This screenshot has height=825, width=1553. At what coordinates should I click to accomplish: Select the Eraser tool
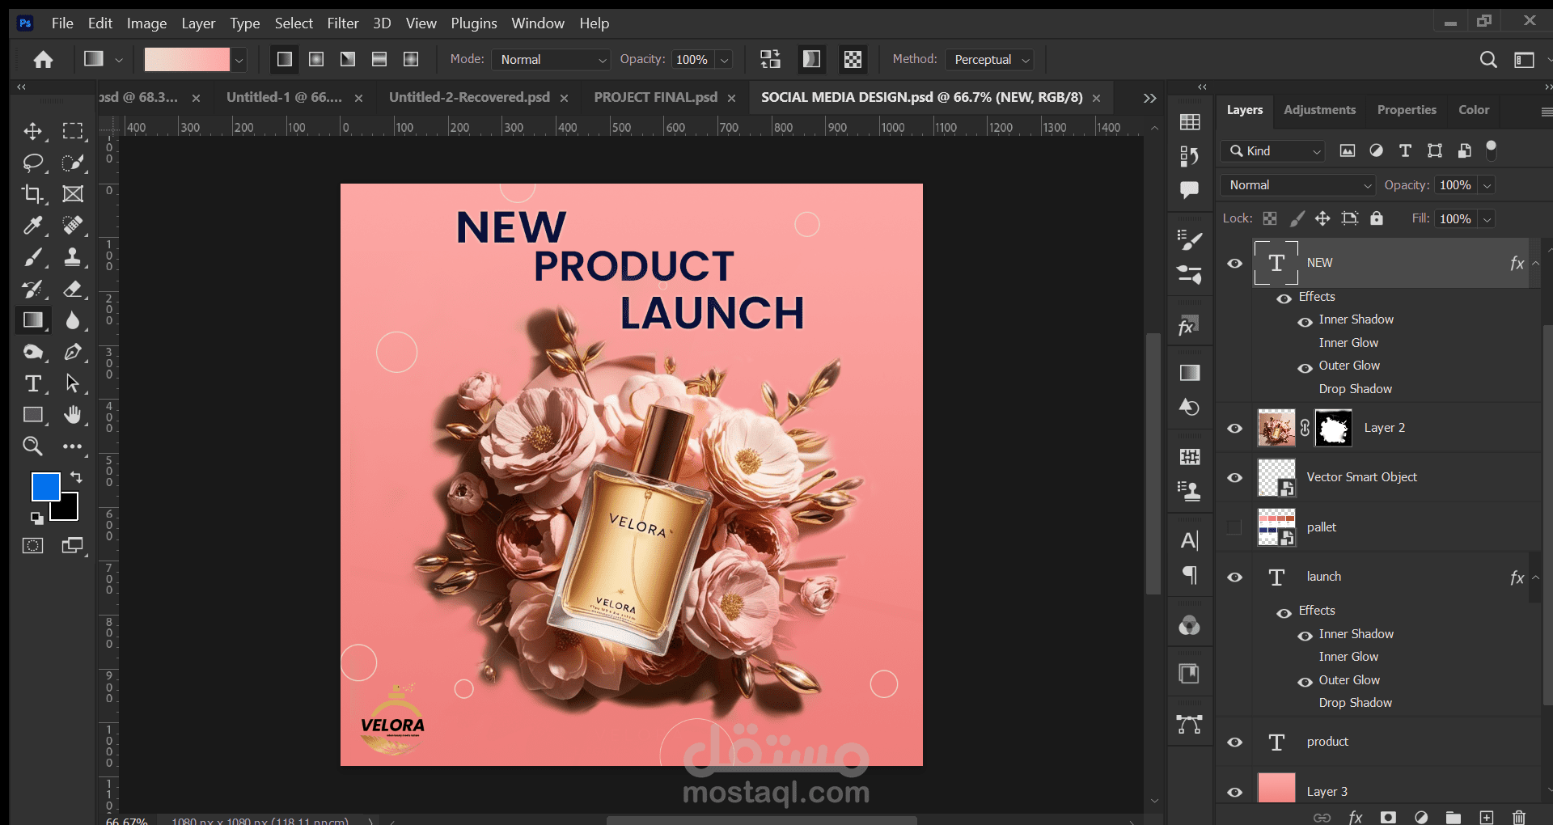73,289
